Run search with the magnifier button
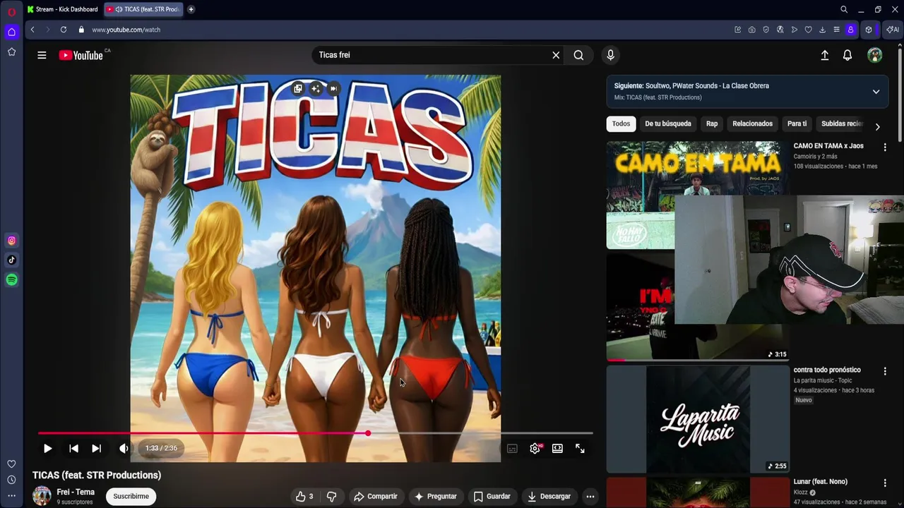The width and height of the screenshot is (904, 508). click(578, 55)
